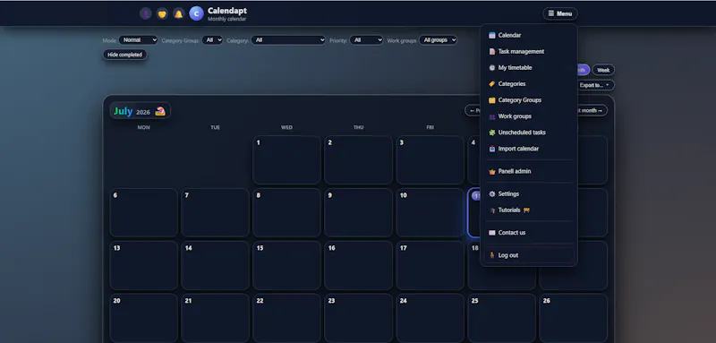Go to next month
The width and height of the screenshot is (716, 343).
(592, 110)
